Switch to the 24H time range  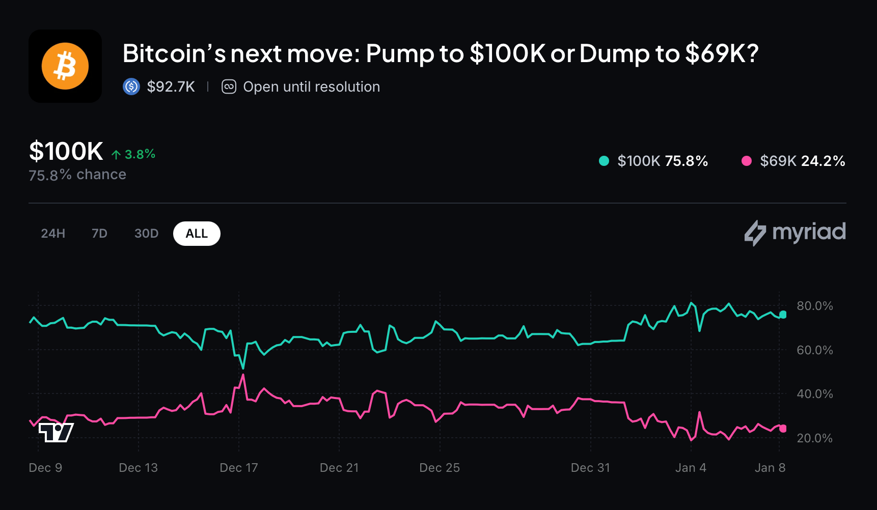(x=53, y=233)
